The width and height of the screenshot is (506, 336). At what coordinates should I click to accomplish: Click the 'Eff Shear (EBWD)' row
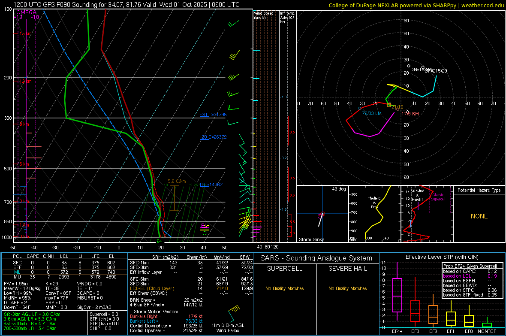tap(191, 294)
